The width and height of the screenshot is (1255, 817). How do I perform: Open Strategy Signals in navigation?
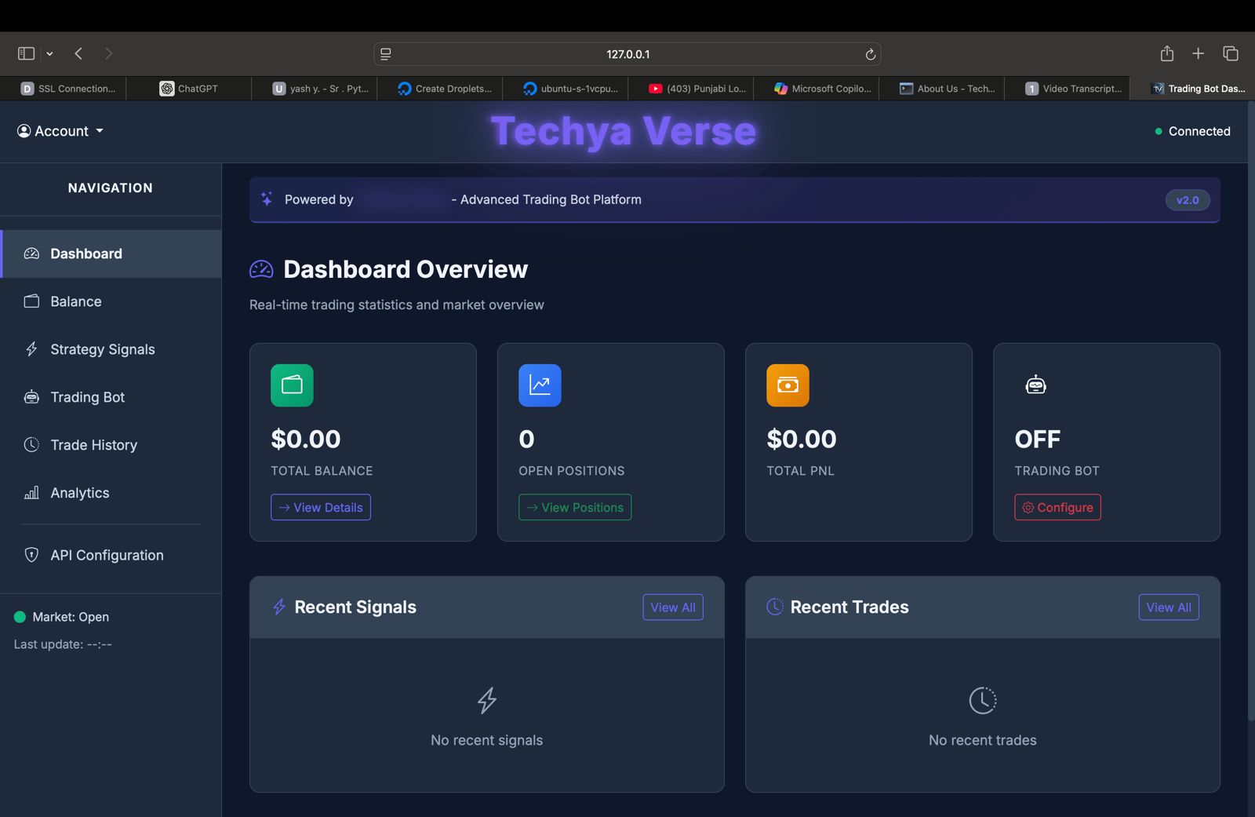coord(102,349)
